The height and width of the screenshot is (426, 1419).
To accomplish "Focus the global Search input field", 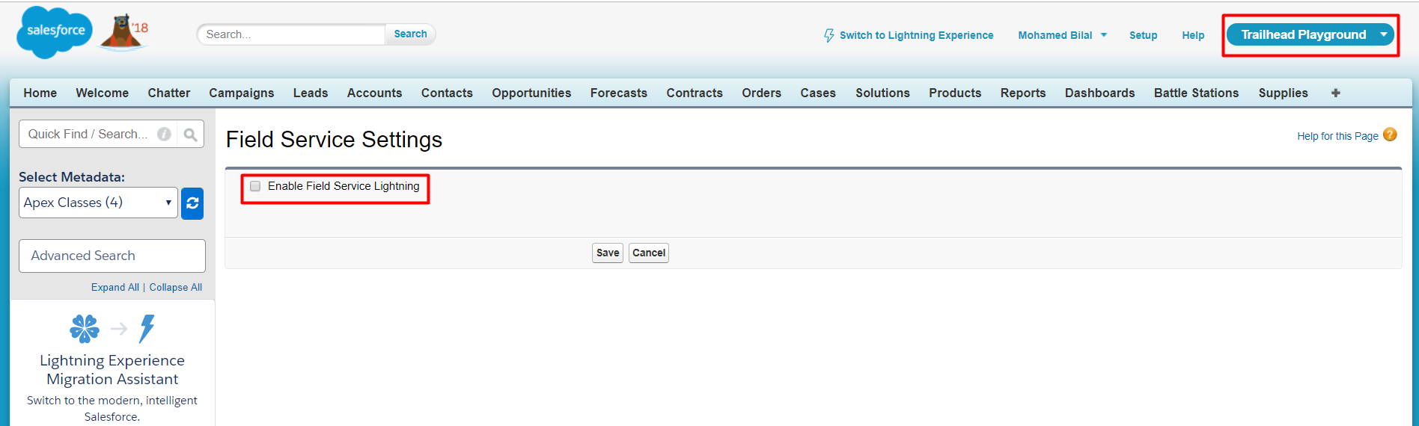I will click(291, 34).
